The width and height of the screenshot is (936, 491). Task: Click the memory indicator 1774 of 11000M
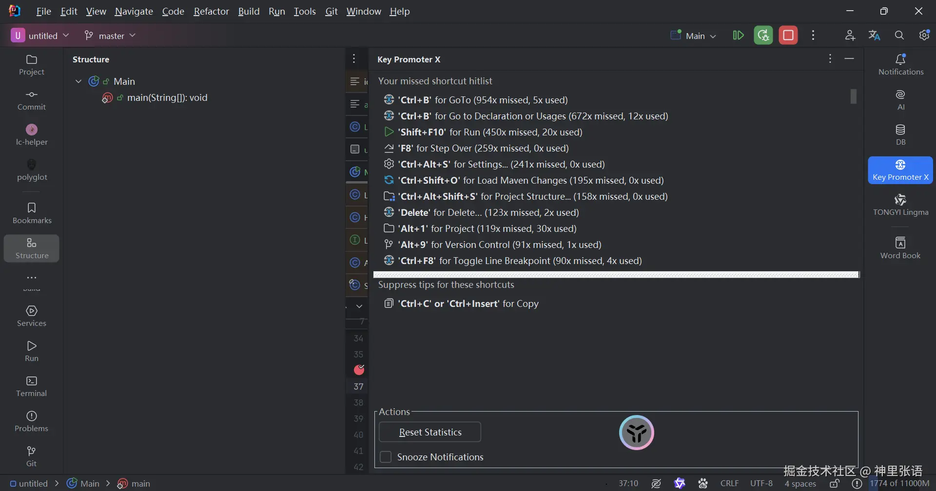(x=900, y=483)
